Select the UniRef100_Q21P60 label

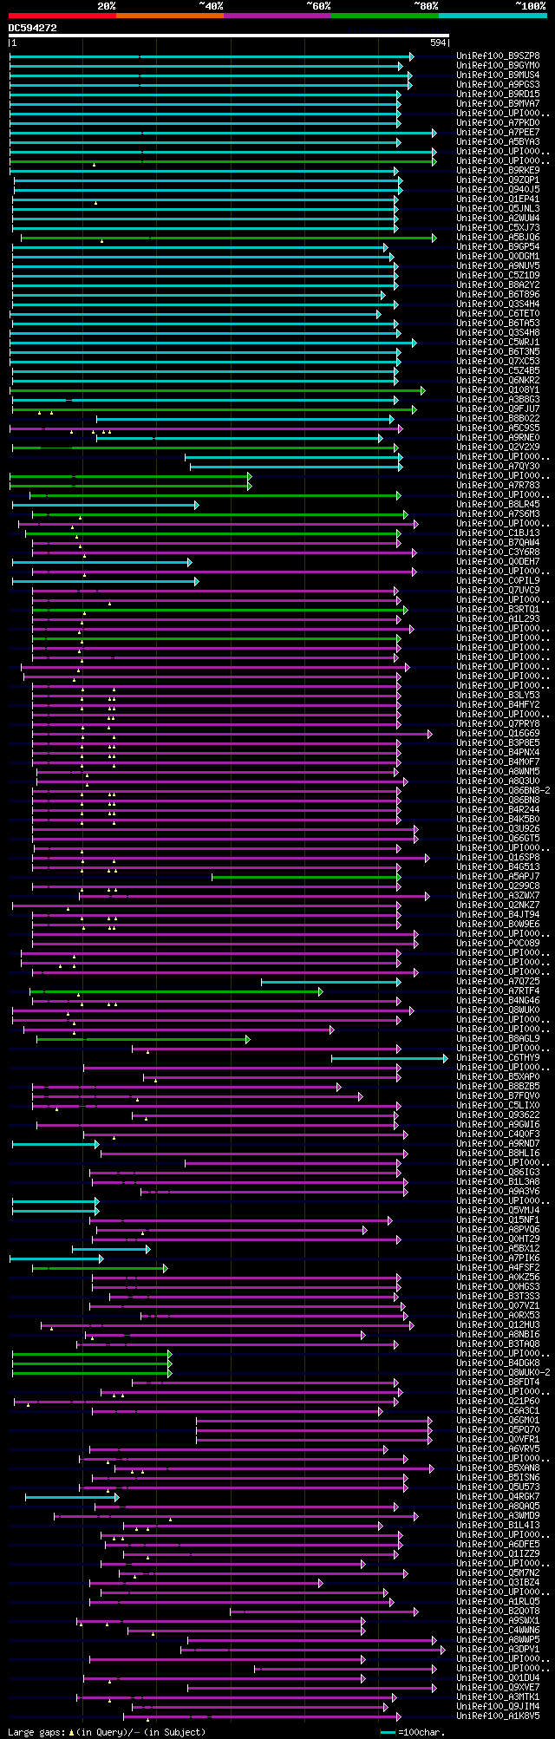(x=498, y=1402)
